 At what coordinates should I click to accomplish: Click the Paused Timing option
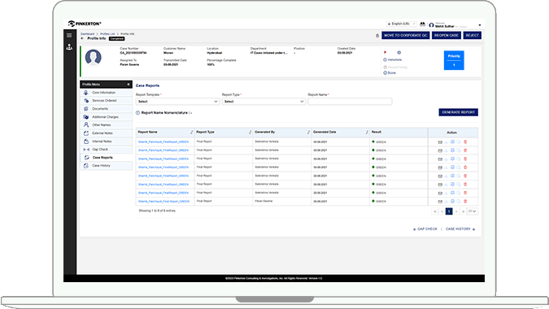[x=395, y=67]
